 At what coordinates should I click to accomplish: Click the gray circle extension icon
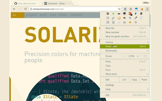pos(136,22)
